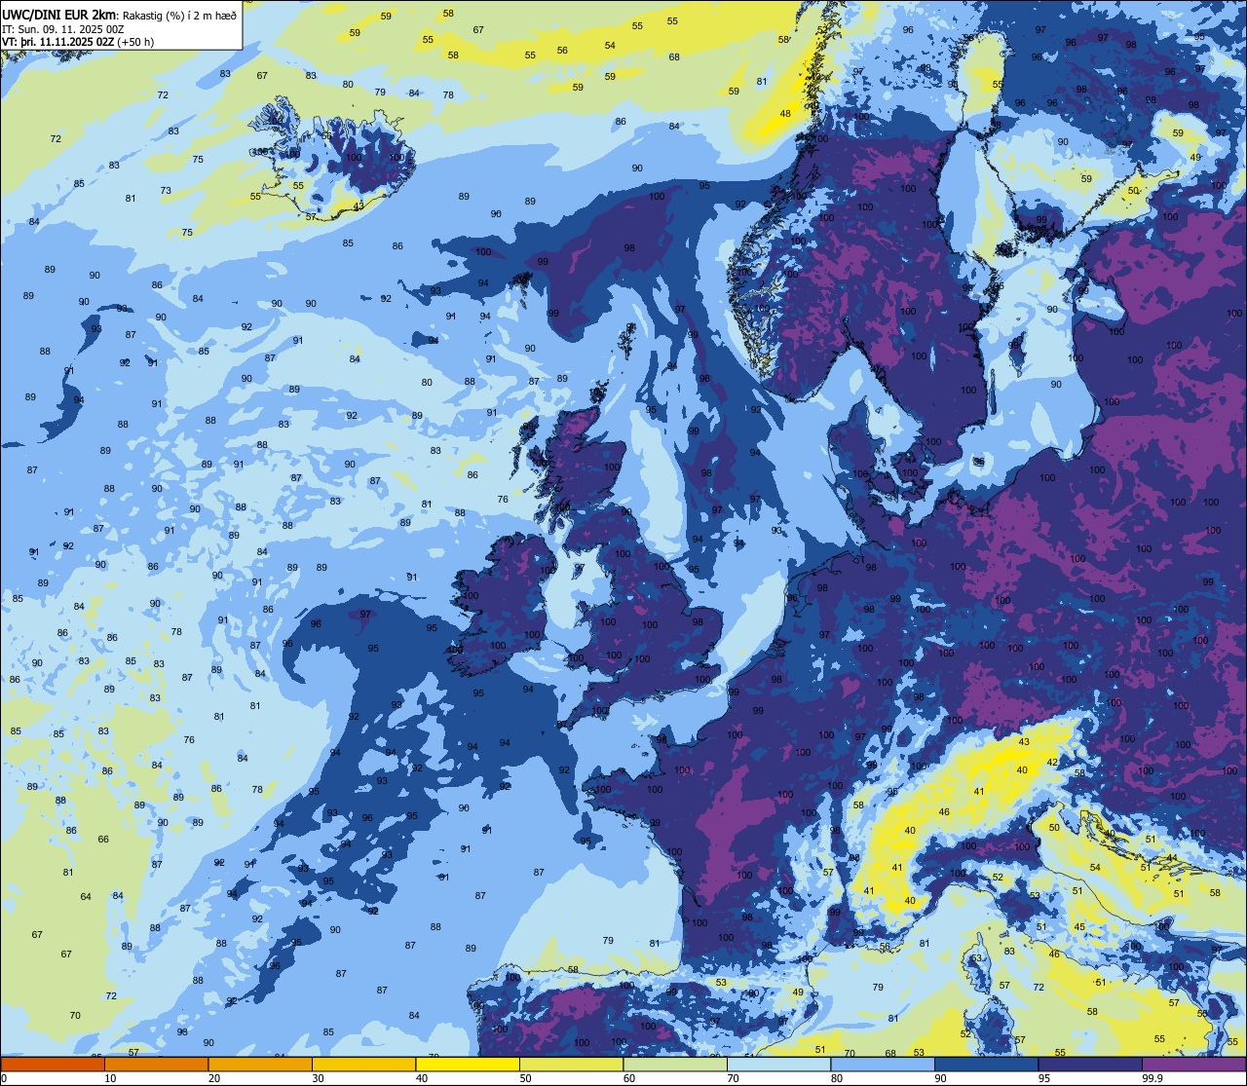Pick the 50–60% yellow-green legend swatch
Viewport: 1247px width, 1086px height.
point(571,1064)
